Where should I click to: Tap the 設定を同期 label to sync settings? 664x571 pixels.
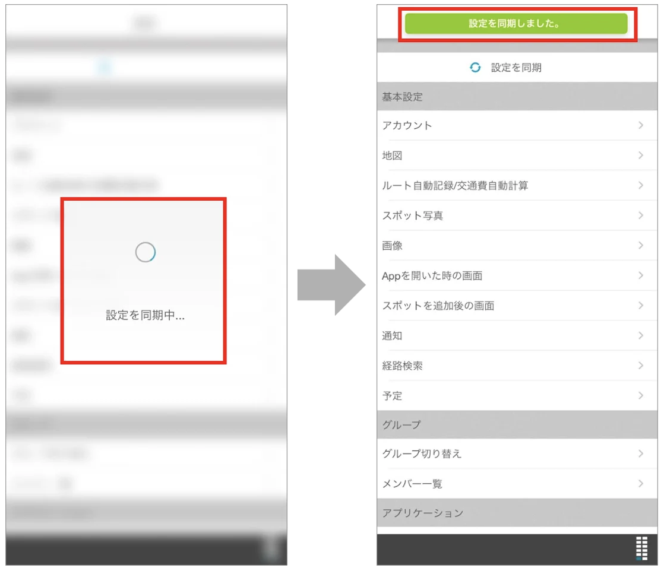click(516, 67)
